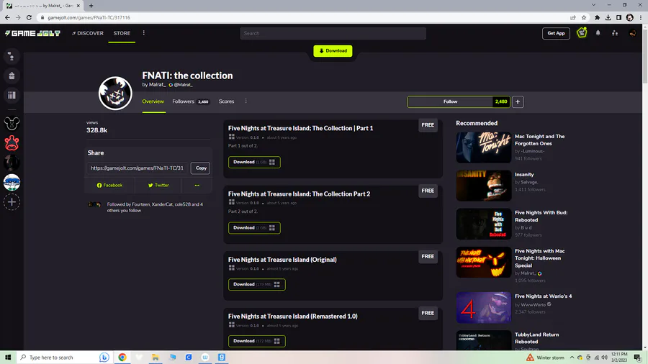Bookmark this page with the star icon

(583, 17)
